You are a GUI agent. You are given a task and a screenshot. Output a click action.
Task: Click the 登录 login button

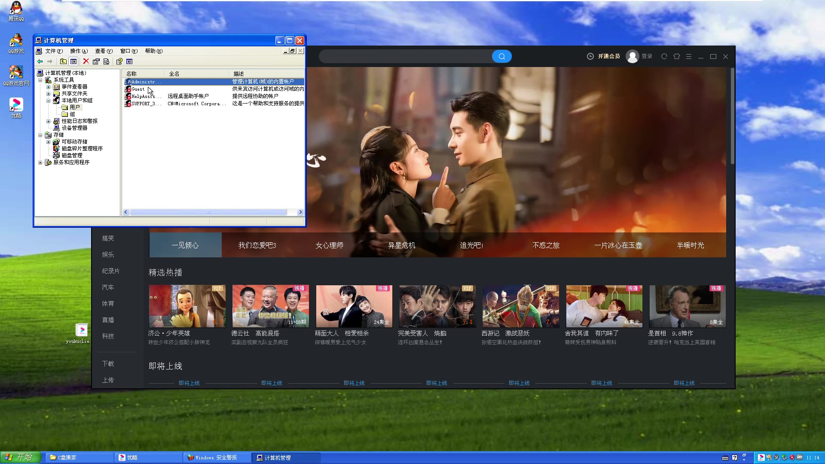coord(647,56)
